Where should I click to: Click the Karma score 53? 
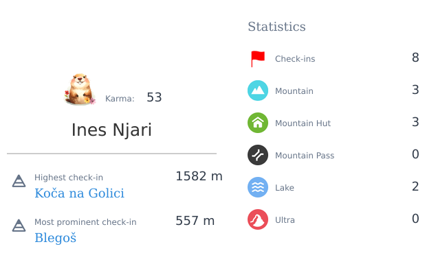point(154,97)
